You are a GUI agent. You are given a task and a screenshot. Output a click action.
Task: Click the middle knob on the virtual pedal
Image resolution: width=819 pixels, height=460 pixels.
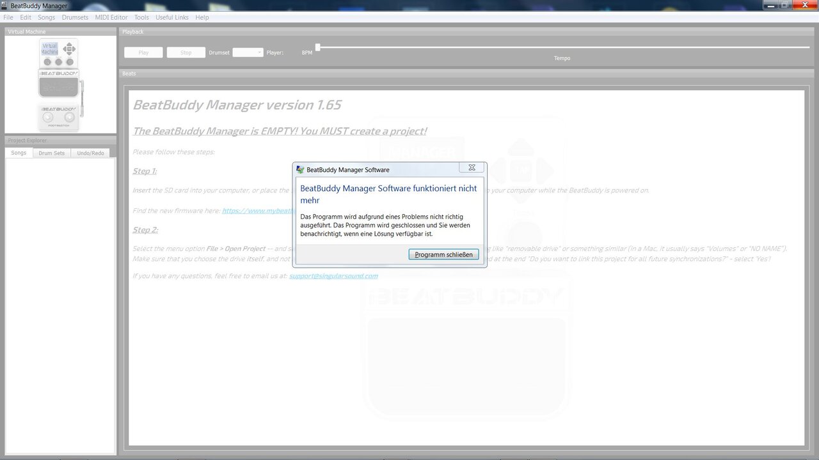(x=59, y=62)
